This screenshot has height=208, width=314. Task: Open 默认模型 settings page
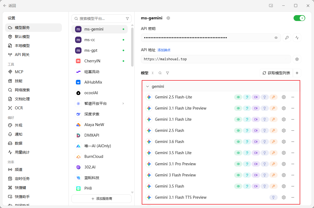click(x=33, y=37)
